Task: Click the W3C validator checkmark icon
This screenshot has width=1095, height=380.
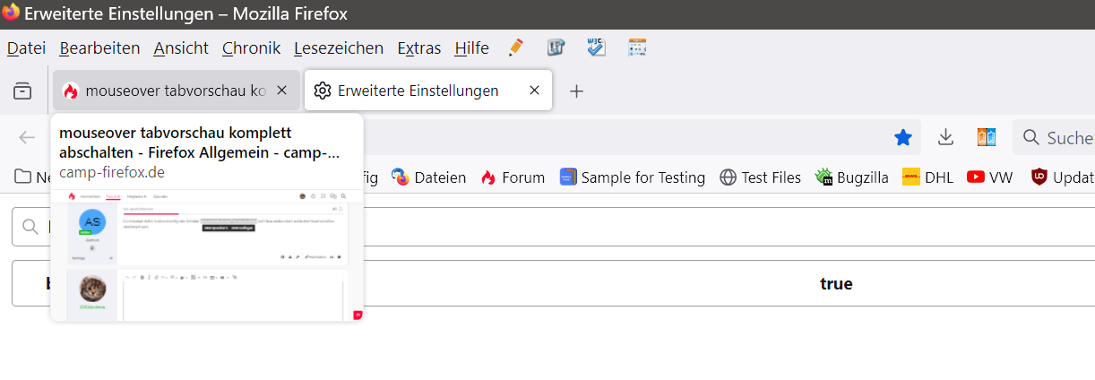Action: [x=597, y=47]
